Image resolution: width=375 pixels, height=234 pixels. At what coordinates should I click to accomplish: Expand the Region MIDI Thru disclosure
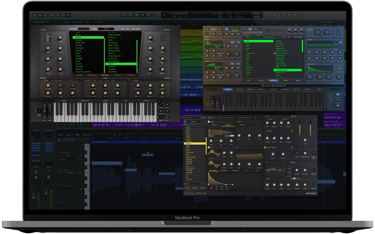coord(32,22)
